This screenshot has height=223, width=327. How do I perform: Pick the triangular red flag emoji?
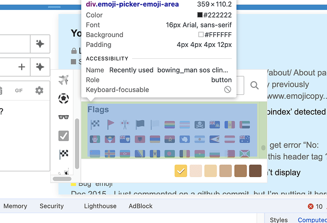click(110, 125)
